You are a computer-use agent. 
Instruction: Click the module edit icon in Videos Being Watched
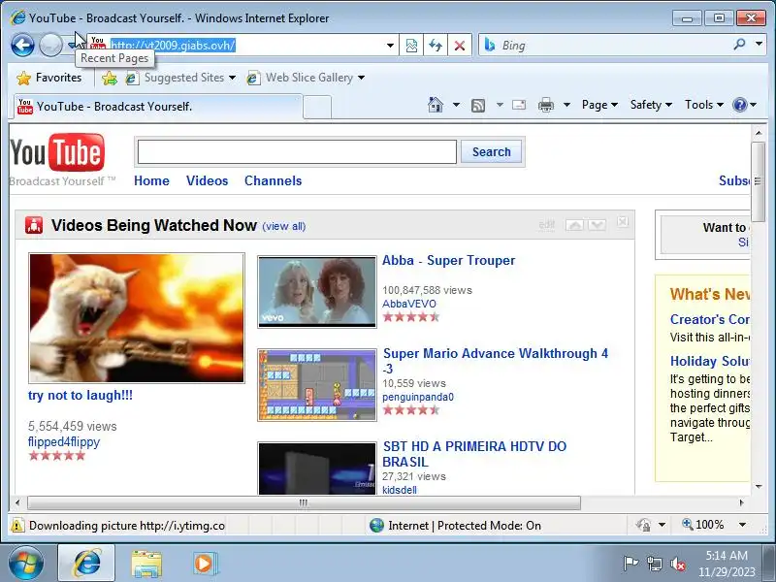(x=546, y=225)
